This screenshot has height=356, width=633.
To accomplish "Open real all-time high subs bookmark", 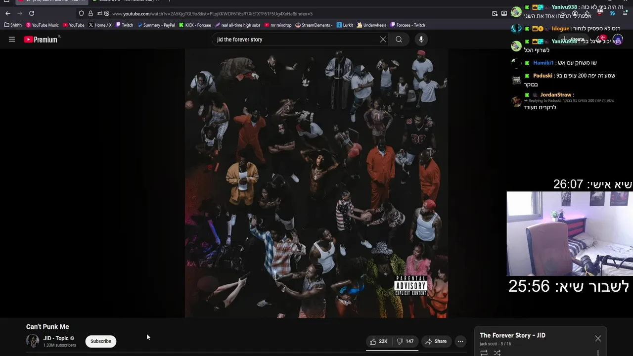I will [237, 25].
